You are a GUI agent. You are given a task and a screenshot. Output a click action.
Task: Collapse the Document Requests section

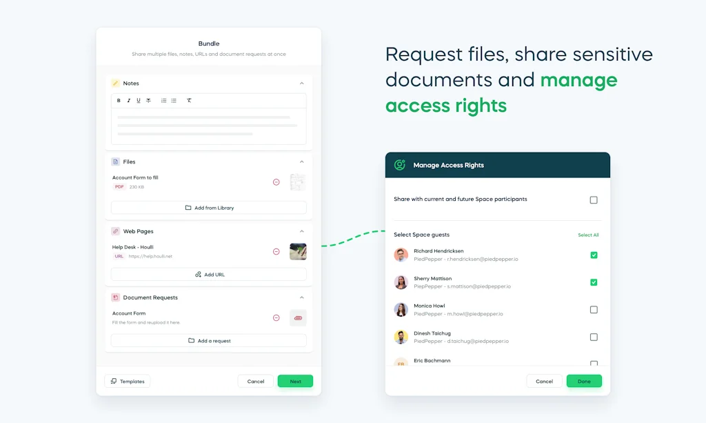point(302,297)
